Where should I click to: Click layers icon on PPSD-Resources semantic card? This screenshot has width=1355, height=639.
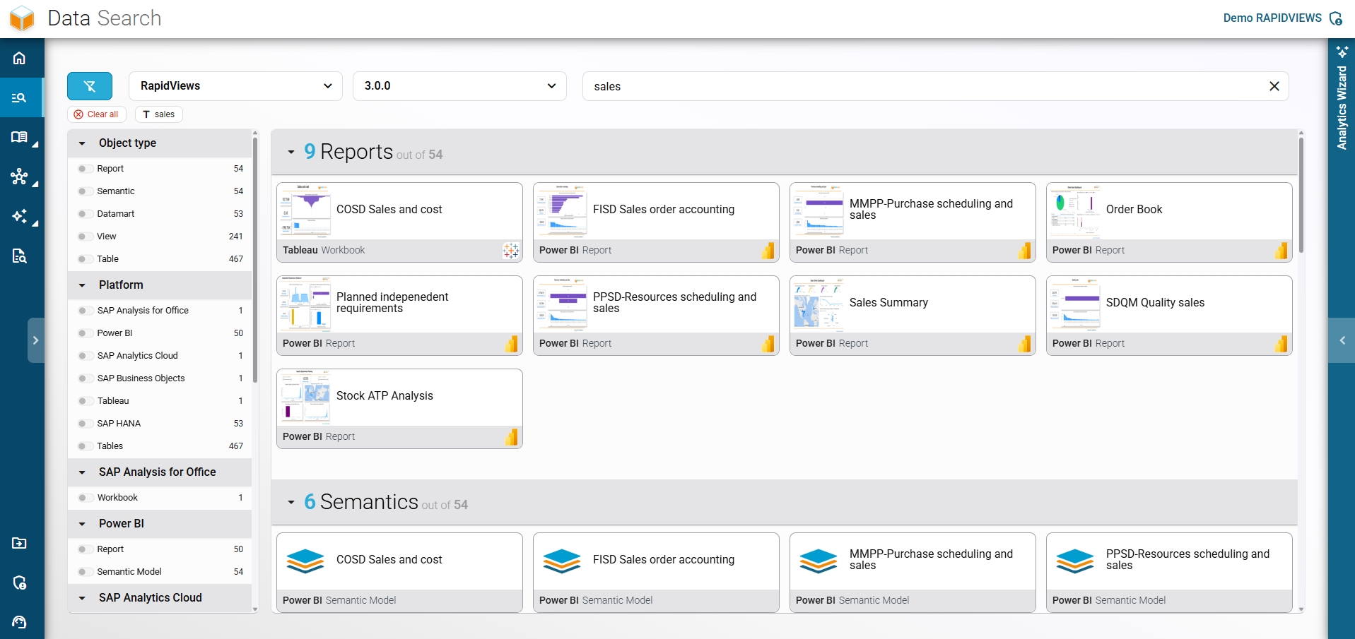tap(1075, 561)
